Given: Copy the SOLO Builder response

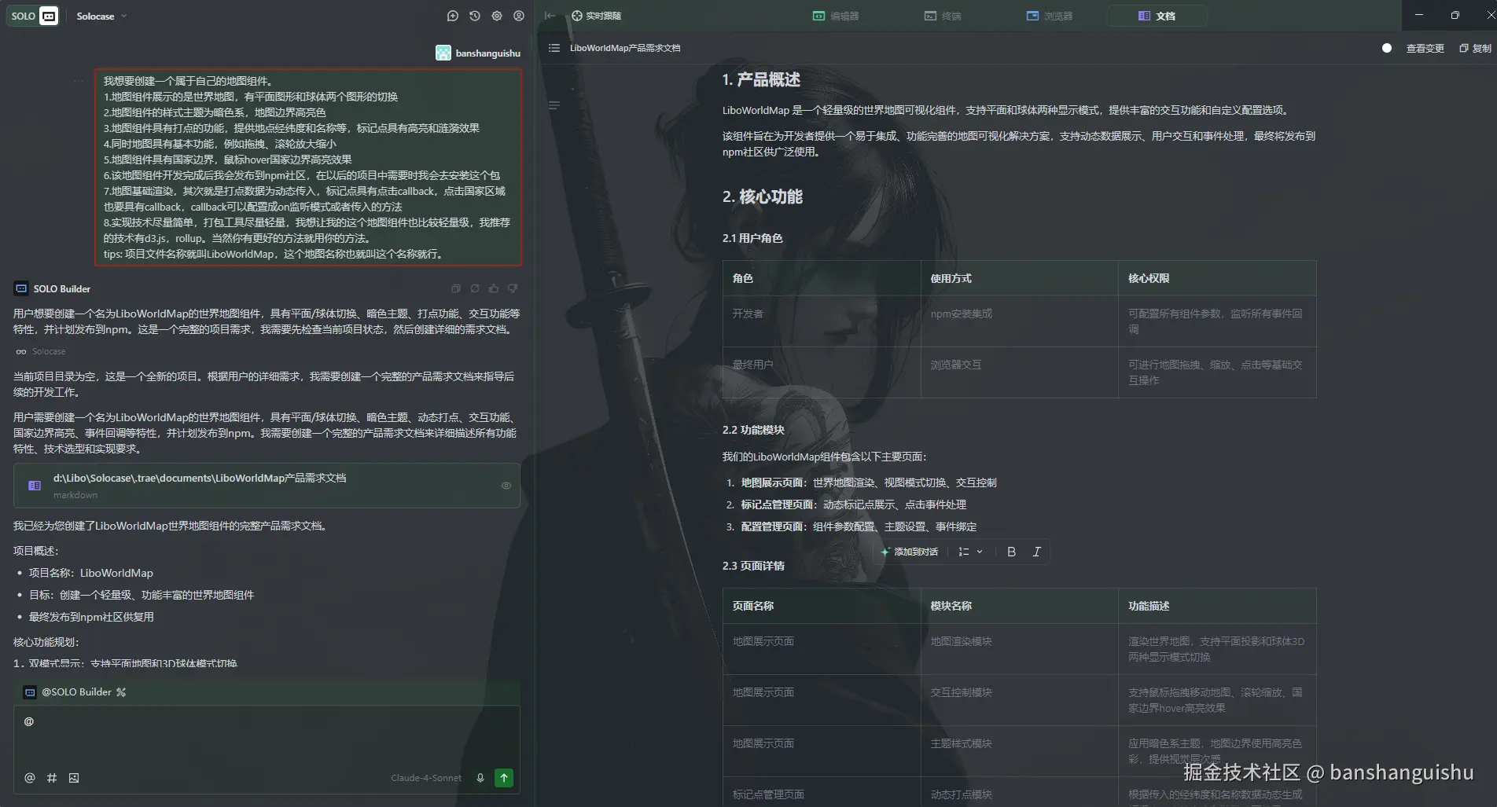Looking at the screenshot, I should [x=456, y=288].
